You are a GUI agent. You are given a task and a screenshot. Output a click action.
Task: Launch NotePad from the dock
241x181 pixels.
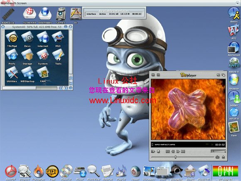(107, 171)
